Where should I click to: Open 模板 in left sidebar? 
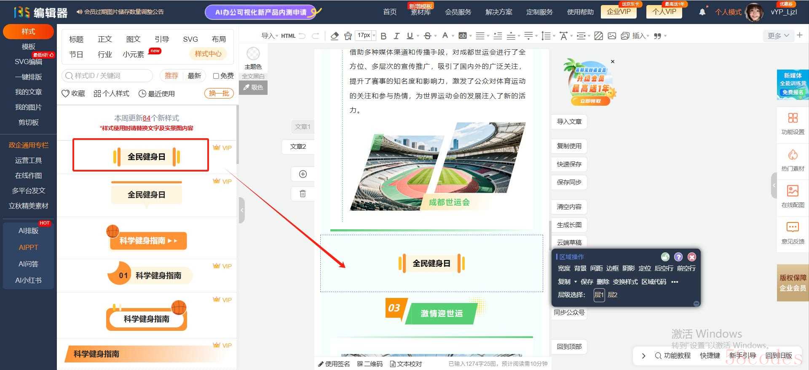28,46
